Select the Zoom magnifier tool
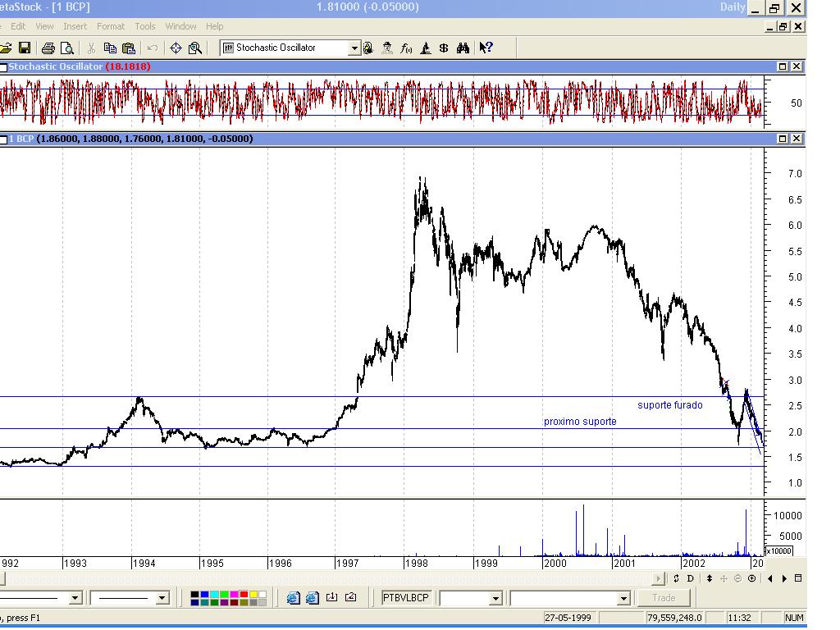The image size is (840, 630). [x=195, y=48]
